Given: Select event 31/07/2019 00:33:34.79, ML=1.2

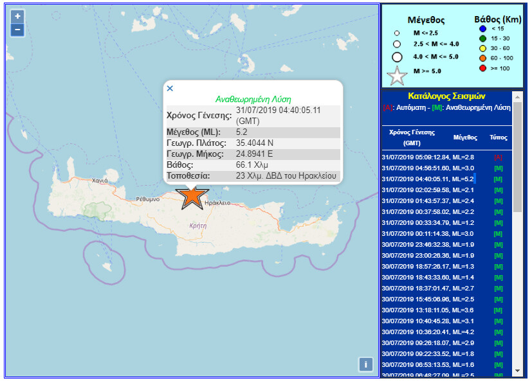Looking at the screenshot, I should (x=428, y=223).
